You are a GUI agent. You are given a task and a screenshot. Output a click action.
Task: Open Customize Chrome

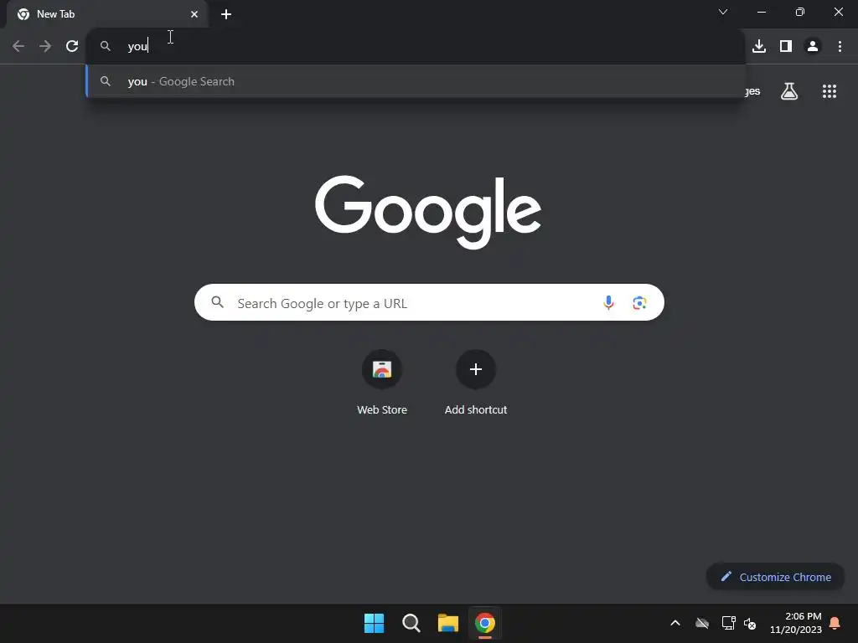tap(775, 577)
